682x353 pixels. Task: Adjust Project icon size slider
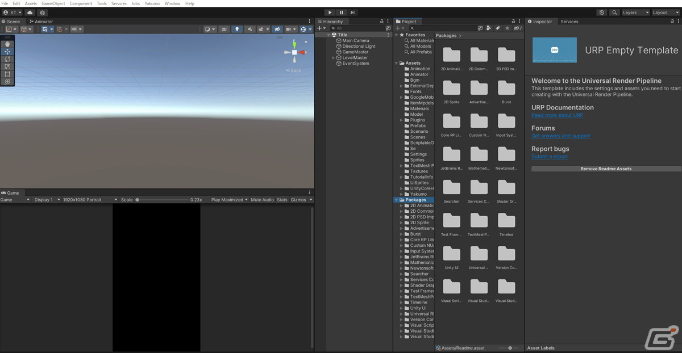coord(510,348)
